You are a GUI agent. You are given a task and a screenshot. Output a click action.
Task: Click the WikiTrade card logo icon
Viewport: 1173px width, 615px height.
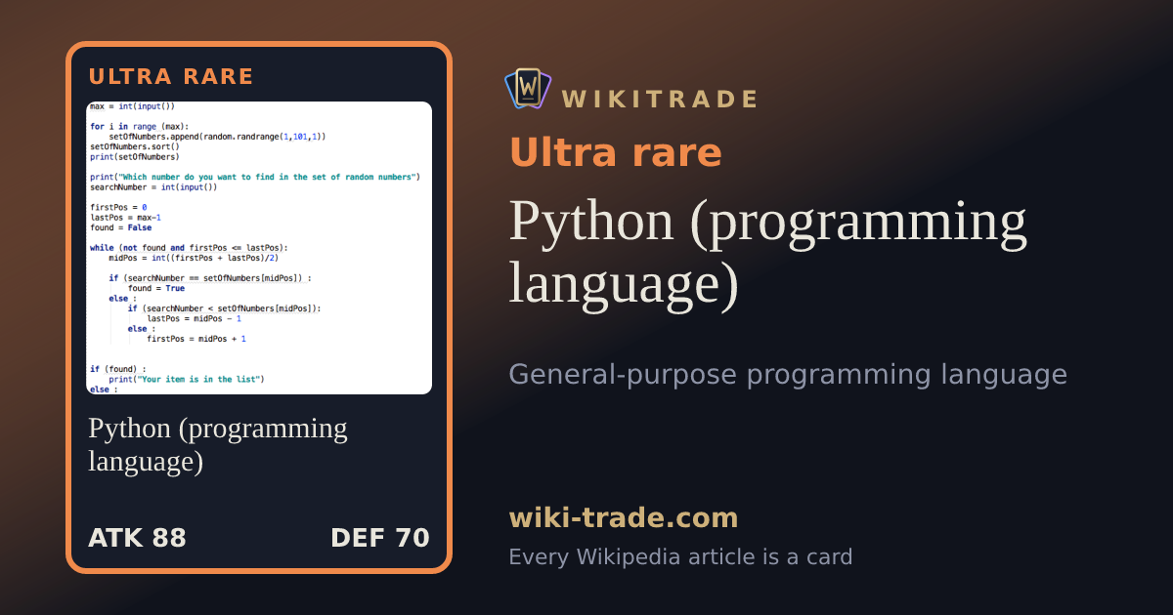(528, 88)
